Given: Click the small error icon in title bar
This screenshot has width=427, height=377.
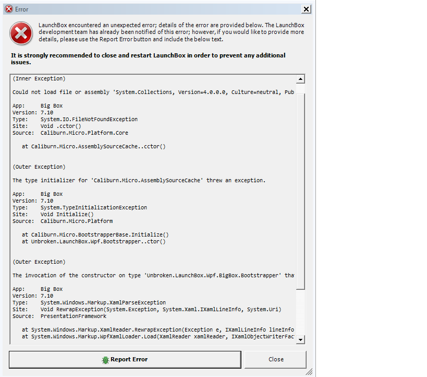Looking at the screenshot, I should (9, 9).
